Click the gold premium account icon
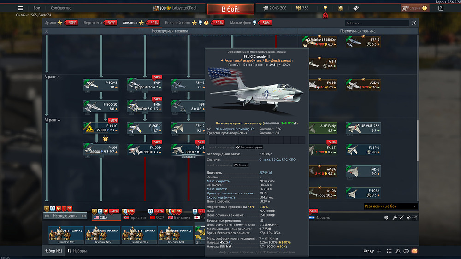Viewport: 461px width, 259px height. [341, 8]
